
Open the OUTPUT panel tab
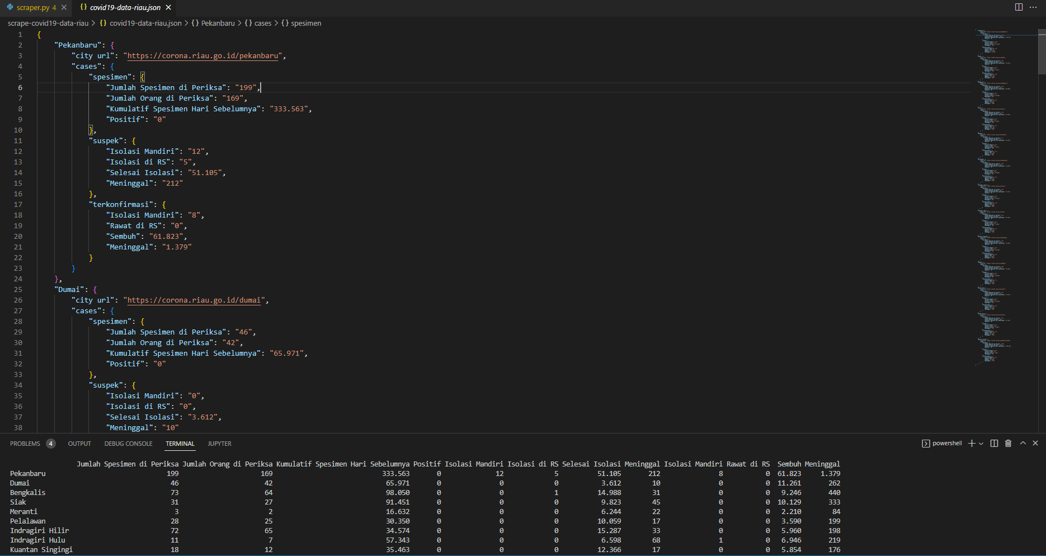coord(79,444)
